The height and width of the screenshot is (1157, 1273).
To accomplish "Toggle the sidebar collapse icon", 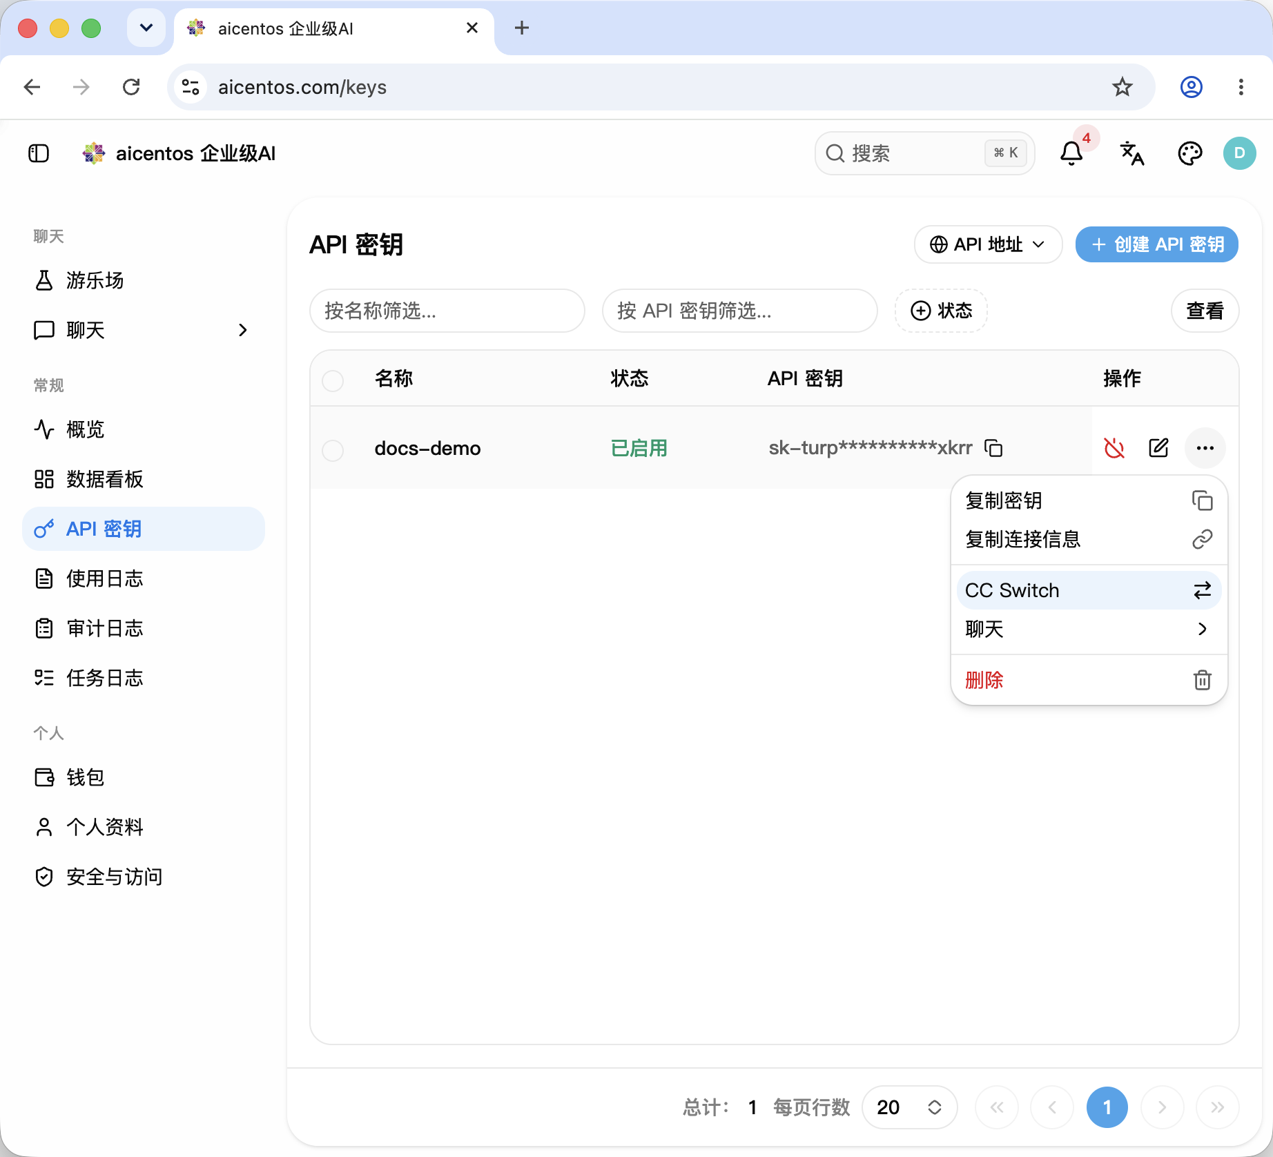I will 39,153.
